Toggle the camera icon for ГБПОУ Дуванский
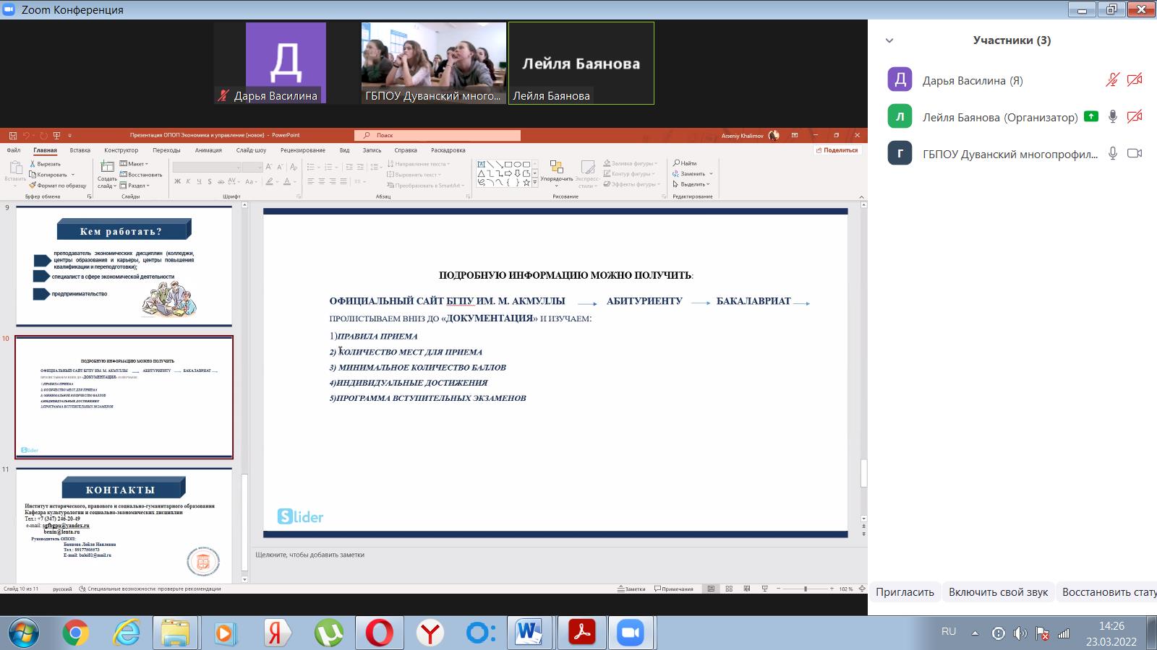 (x=1135, y=153)
